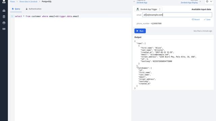Image resolution: width=216 pixels, height=121 pixels.
Task: Click the Flows breadcrumb link
Action: point(12,1)
